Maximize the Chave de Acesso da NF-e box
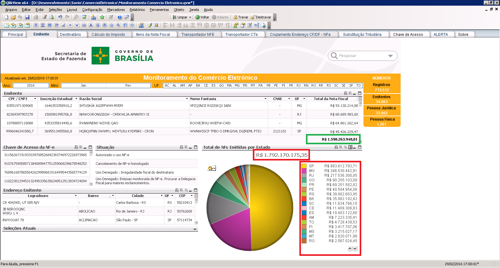Image resolution: width=500 pixels, height=268 pixels. click(x=90, y=147)
